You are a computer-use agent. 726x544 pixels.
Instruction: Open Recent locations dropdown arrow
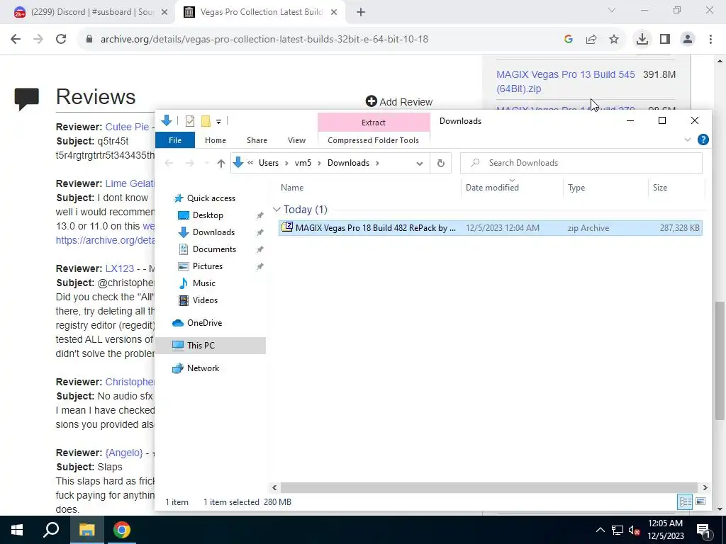click(206, 164)
